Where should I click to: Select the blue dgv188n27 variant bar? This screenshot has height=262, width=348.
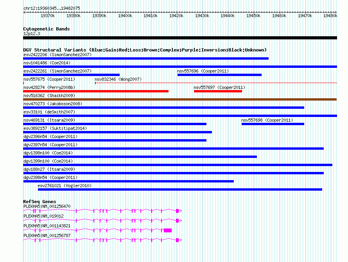tap(173, 173)
